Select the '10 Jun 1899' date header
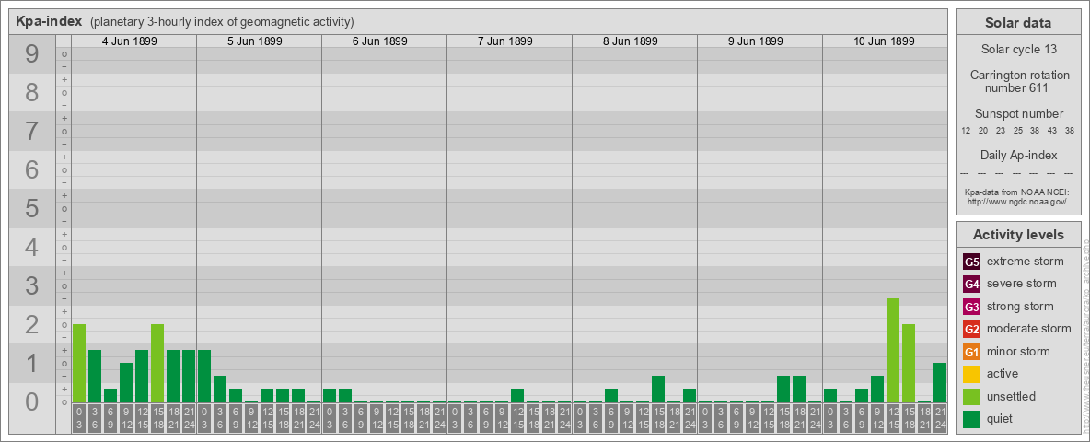The width and height of the screenshot is (1090, 442). [x=884, y=41]
